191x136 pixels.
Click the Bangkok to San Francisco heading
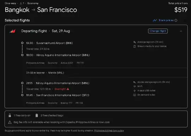tap(41, 10)
